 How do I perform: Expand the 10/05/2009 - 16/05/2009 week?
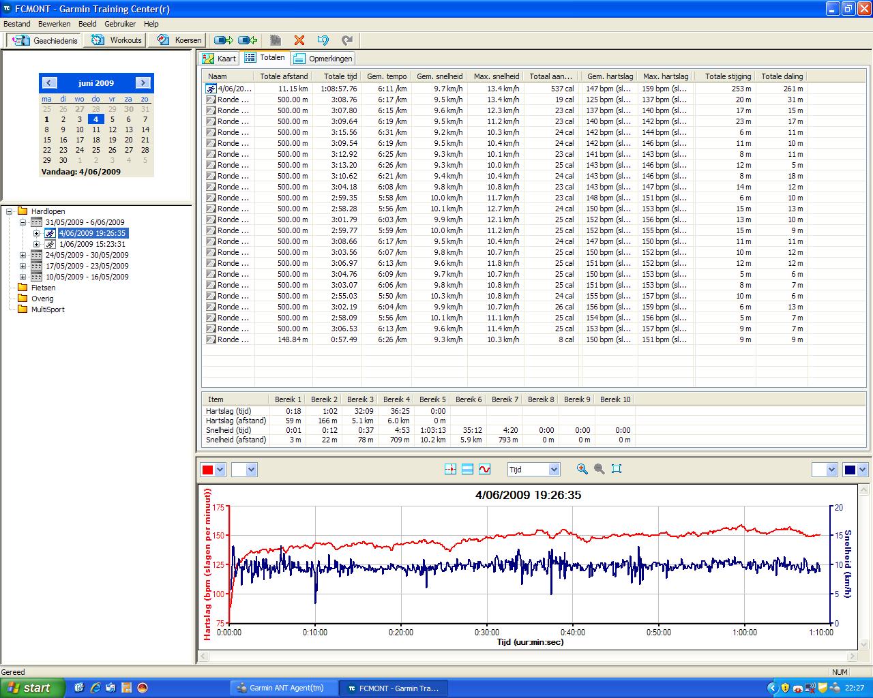coord(23,277)
